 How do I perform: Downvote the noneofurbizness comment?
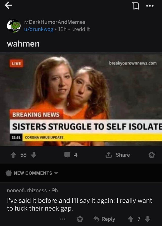coord(147,219)
